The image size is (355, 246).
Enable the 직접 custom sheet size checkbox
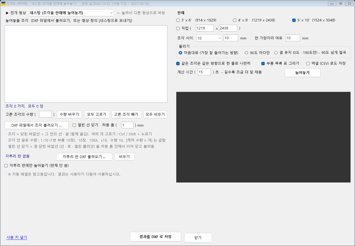(178, 28)
